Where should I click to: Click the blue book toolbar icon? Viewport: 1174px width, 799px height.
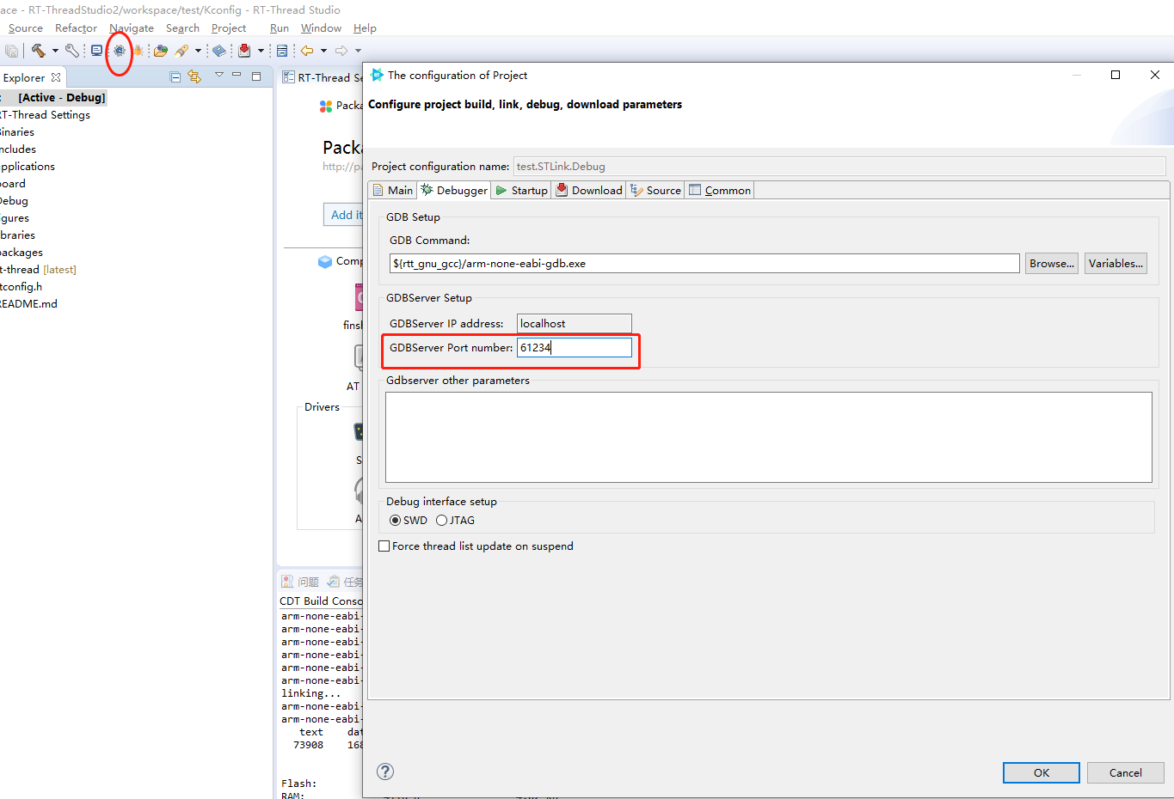click(x=219, y=51)
